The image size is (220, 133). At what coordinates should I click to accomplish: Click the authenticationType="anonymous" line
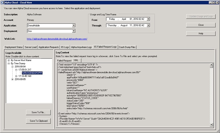click(x=83, y=93)
